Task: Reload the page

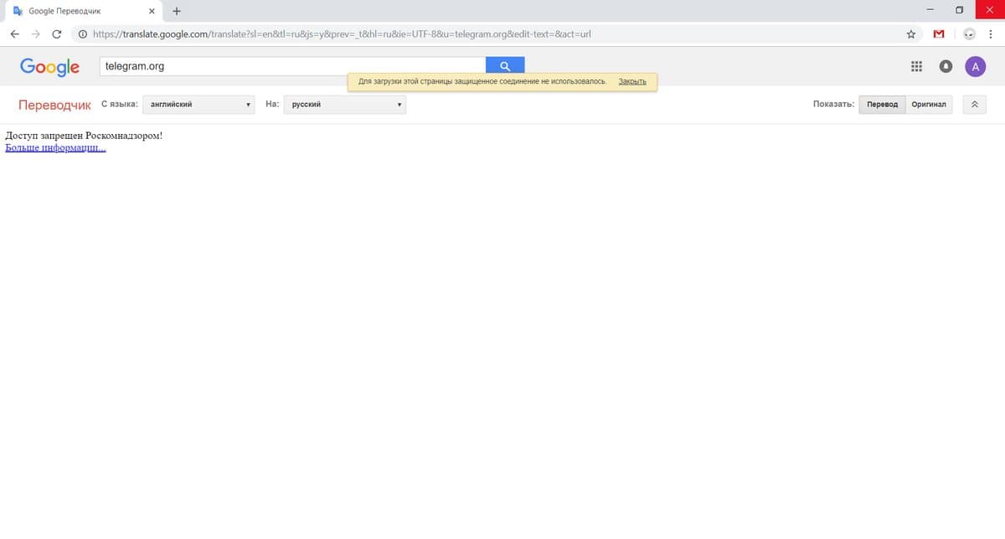Action: click(56, 34)
